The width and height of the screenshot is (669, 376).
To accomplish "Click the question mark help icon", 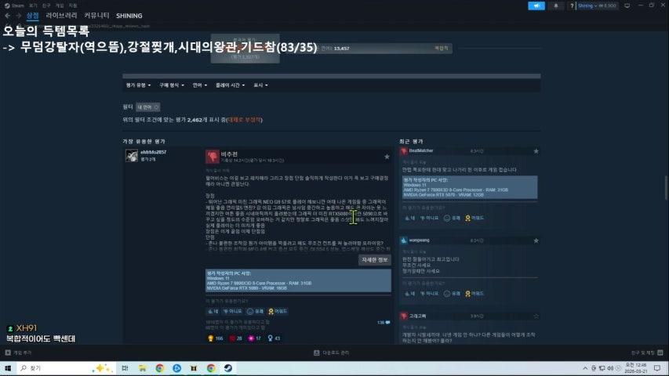I will [572, 6].
